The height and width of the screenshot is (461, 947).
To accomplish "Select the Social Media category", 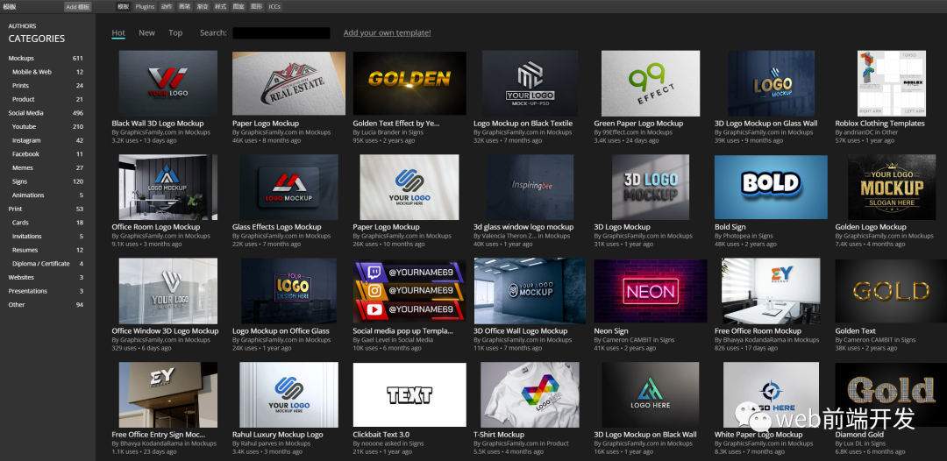I will pos(46,113).
